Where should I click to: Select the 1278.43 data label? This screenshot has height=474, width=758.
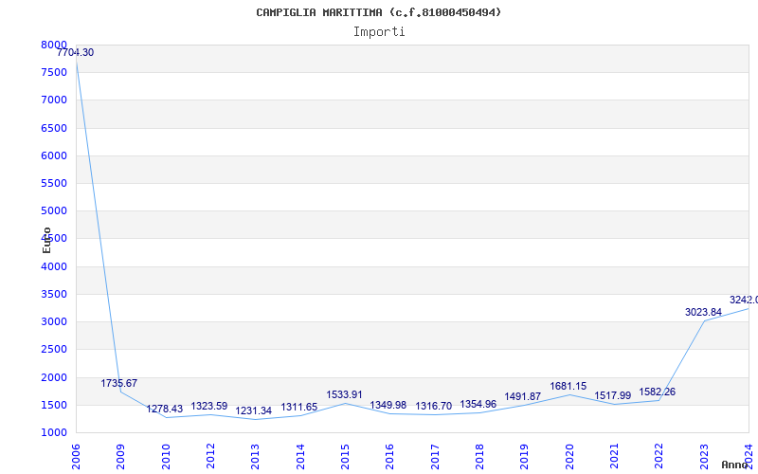(x=165, y=410)
